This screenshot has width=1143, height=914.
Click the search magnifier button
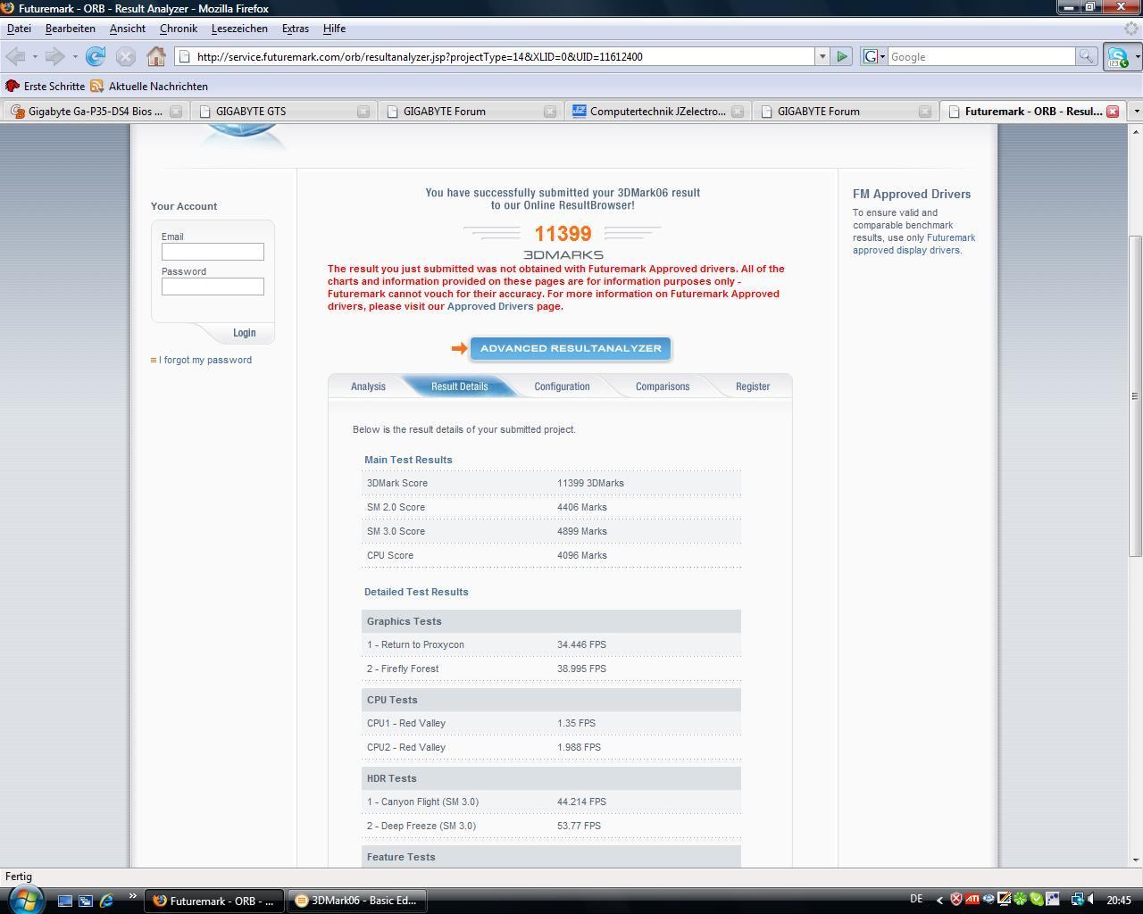[1086, 56]
